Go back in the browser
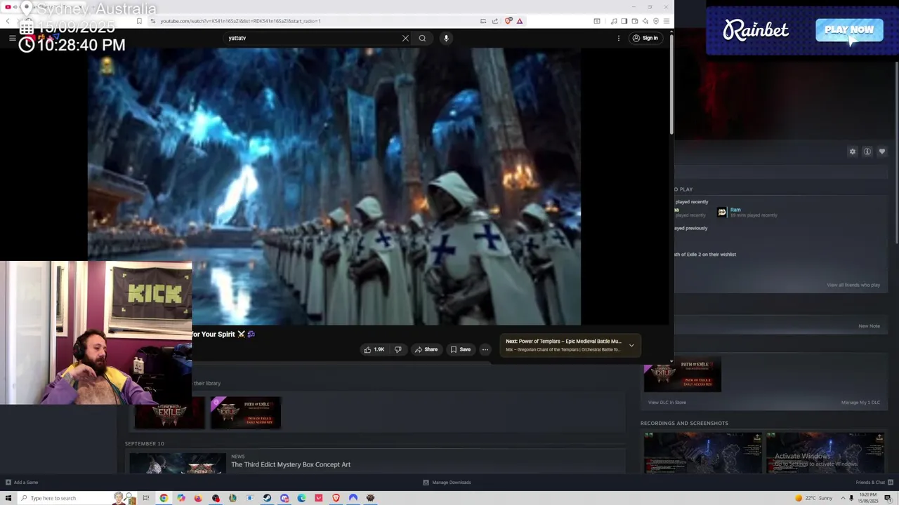Viewport: 899px width, 505px height. click(x=8, y=21)
